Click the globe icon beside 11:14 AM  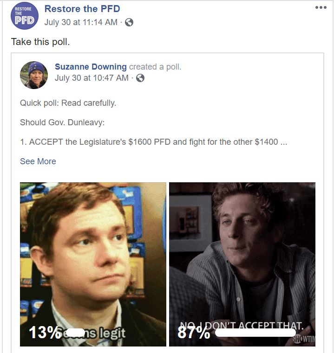click(129, 22)
